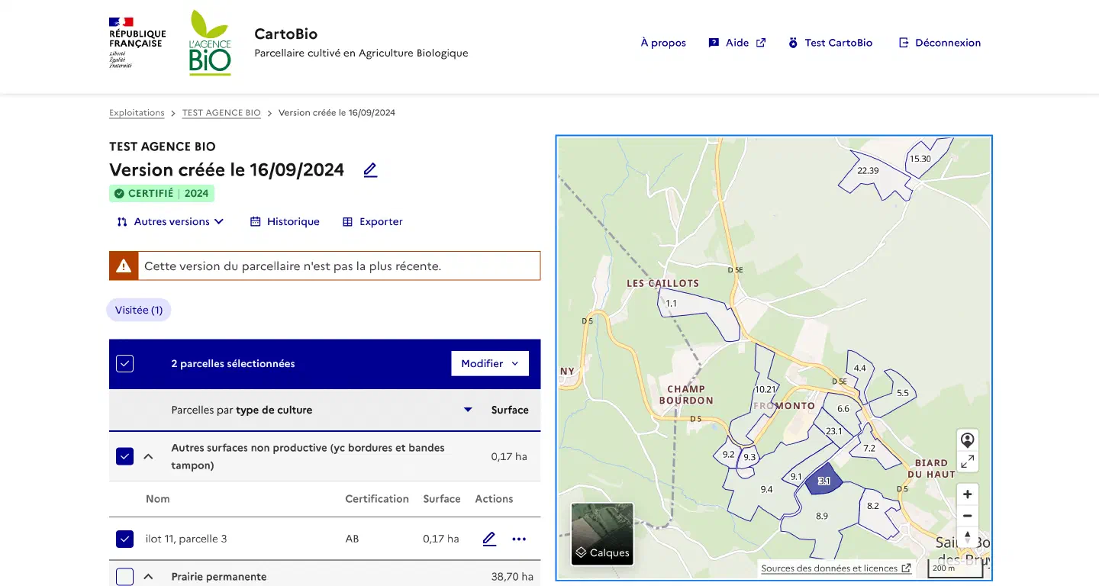Image resolution: width=1099 pixels, height=586 pixels.
Task: Click parcel 5.5 on the map
Action: (903, 393)
